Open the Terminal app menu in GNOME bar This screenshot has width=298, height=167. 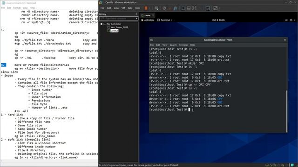164,20
